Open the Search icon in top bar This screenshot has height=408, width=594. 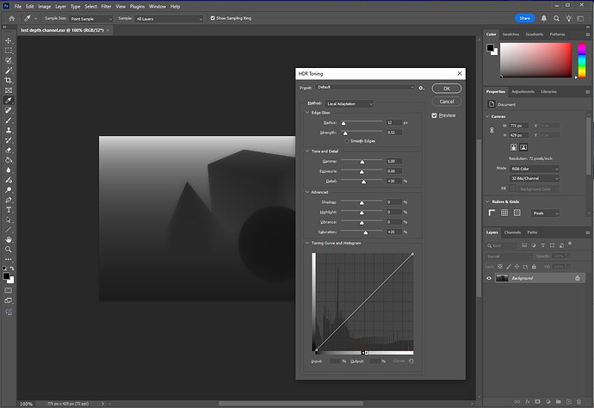click(556, 18)
